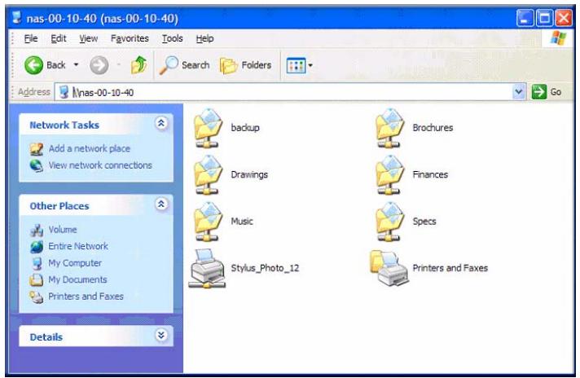Click the Folders toolbar label
Viewport: 580px width, 378px height.
(257, 65)
